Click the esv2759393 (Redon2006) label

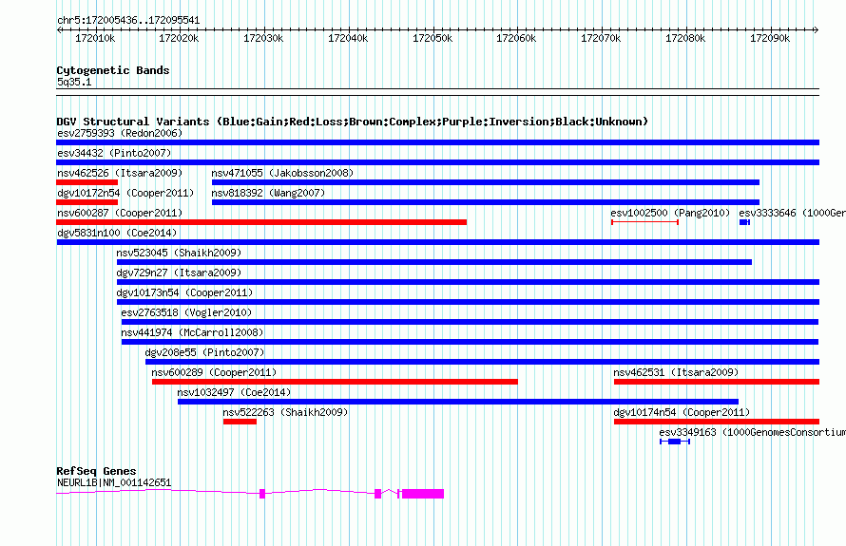[120, 133]
